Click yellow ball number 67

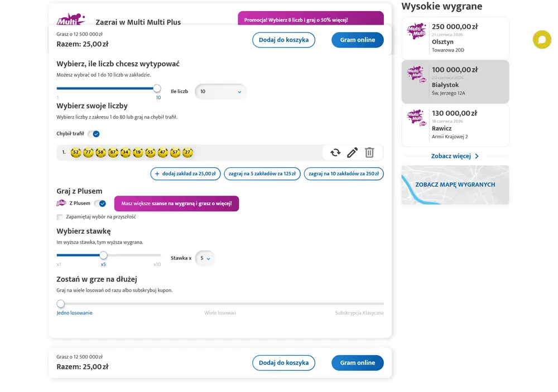tap(113, 153)
